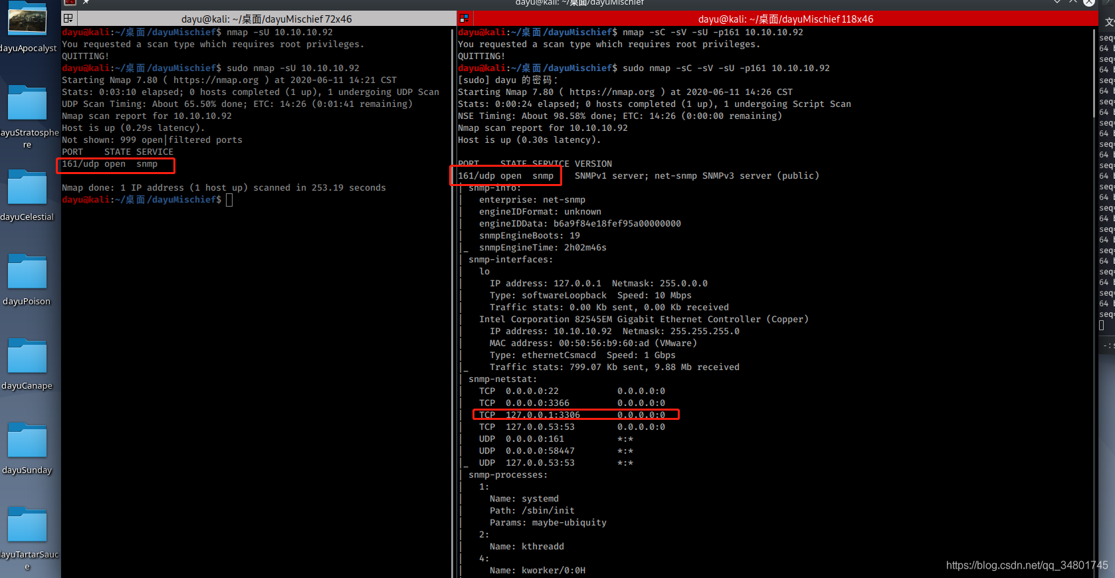
Task: Select 'sudo nmap -sU 10.10.10.92' command in left pane
Action: coord(293,68)
